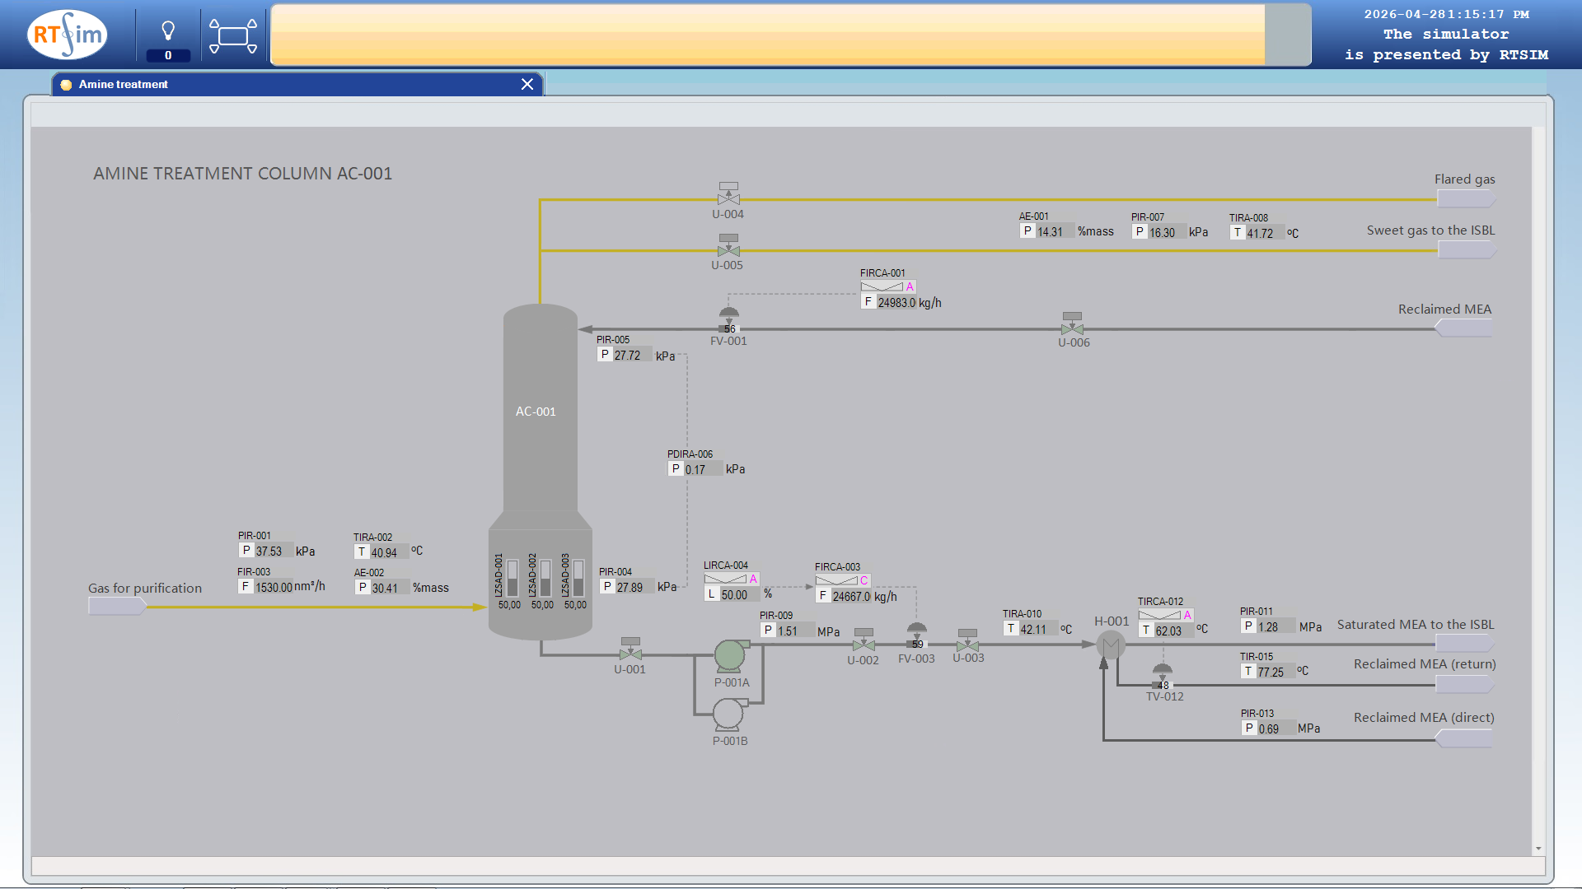Click the Reclaimed MEA (direct) inlet arrow
This screenshot has width=1582, height=889.
pyautogui.click(x=1464, y=739)
